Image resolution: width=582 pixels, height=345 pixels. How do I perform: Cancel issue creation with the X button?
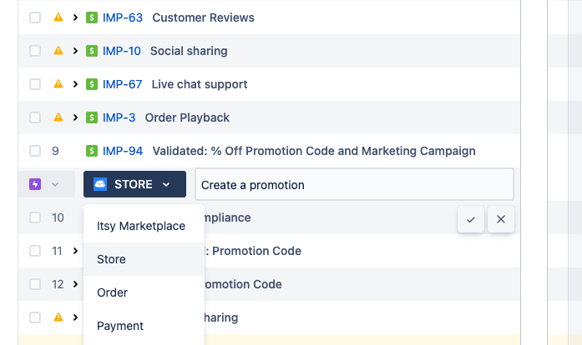point(501,219)
